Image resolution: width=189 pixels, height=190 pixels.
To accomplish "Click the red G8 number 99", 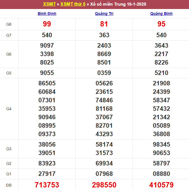I will (x=47, y=24).
